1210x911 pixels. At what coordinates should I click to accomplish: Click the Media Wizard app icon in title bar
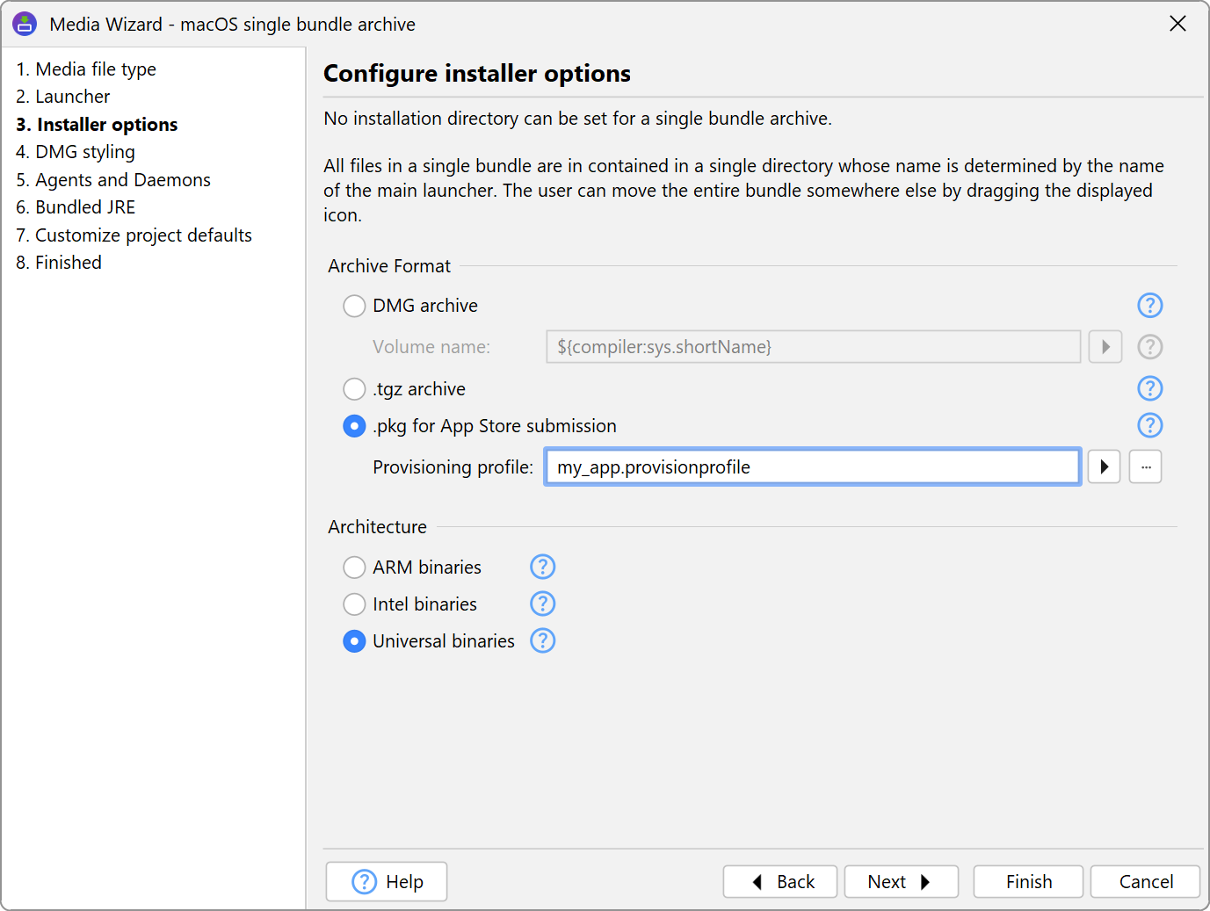(25, 24)
